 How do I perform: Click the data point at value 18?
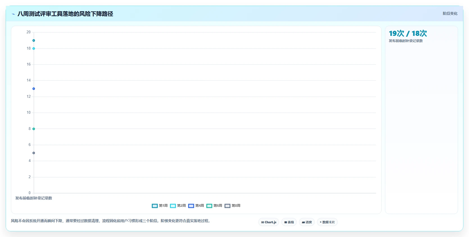[x=34, y=48]
